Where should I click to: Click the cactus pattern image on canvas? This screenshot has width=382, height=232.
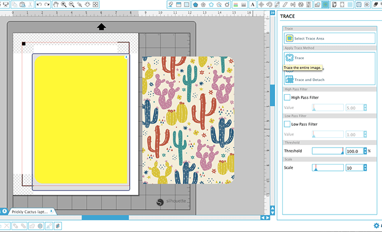188,120
